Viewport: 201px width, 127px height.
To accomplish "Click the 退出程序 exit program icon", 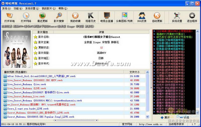I will (192, 16).
